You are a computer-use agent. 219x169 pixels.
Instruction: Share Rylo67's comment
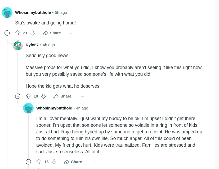tap(62, 96)
